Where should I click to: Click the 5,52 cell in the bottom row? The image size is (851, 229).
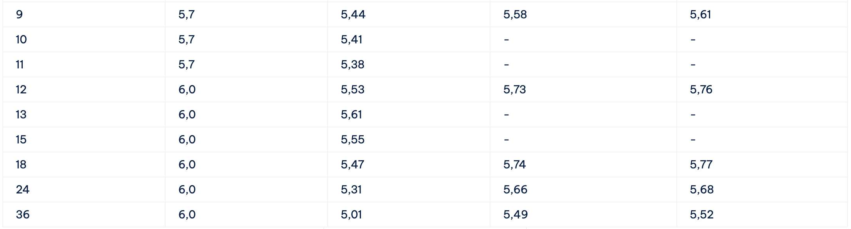tap(762, 215)
